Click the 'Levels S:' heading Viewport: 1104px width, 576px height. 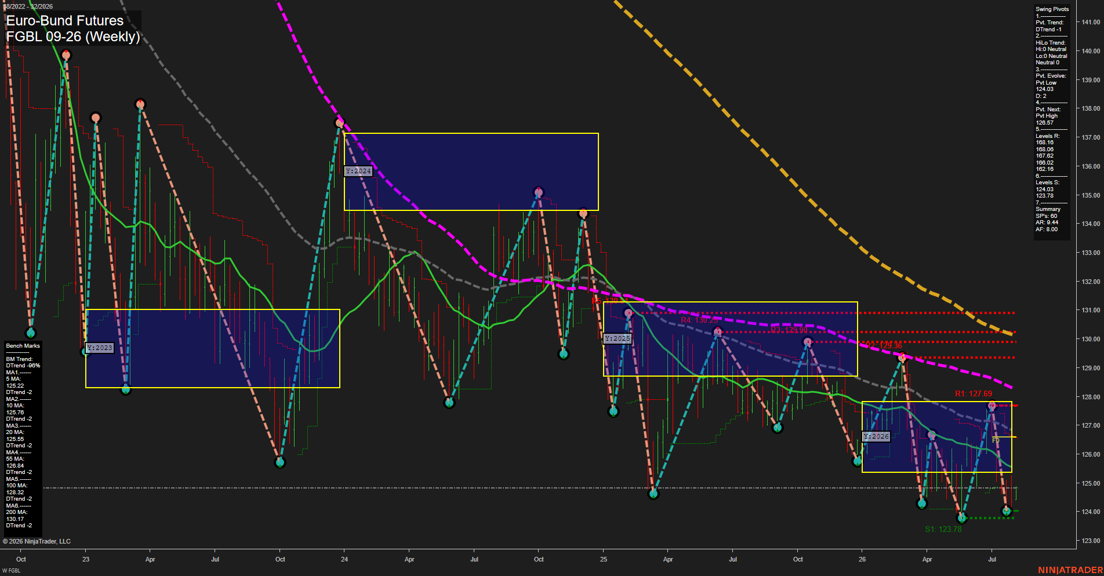[1047, 183]
